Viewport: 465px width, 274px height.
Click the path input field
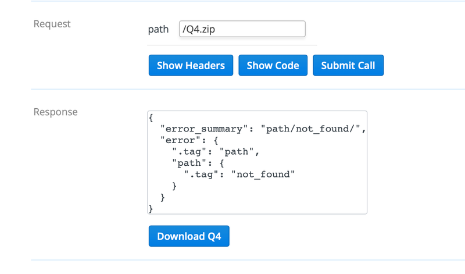click(242, 29)
